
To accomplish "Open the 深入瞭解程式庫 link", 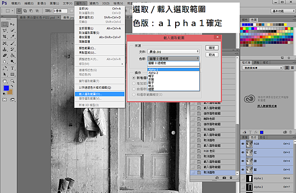I will [267, 106].
